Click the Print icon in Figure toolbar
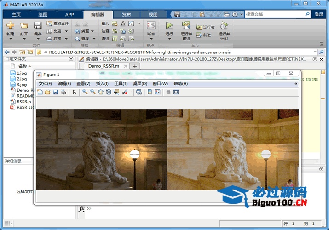This screenshot has height=230, width=329. click(x=63, y=92)
